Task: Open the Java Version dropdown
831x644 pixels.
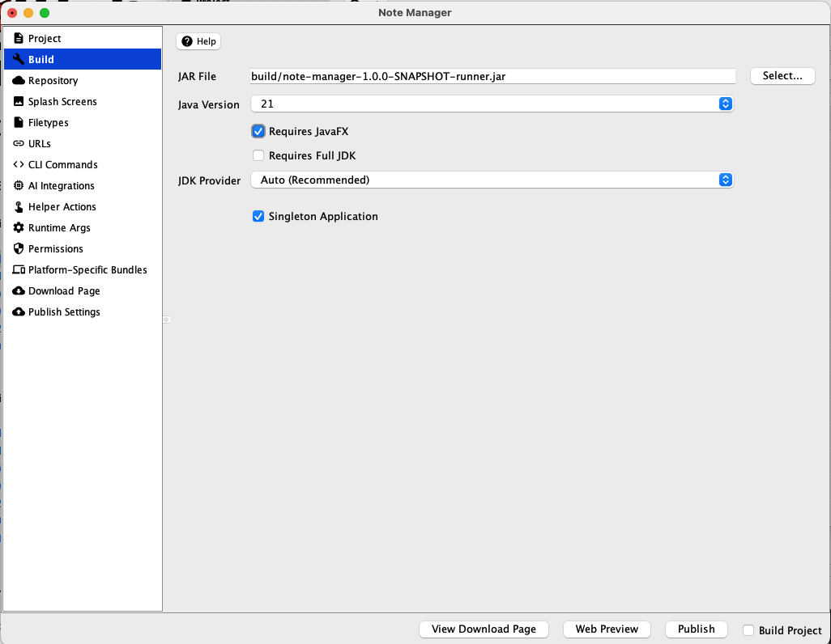Action: [x=492, y=104]
